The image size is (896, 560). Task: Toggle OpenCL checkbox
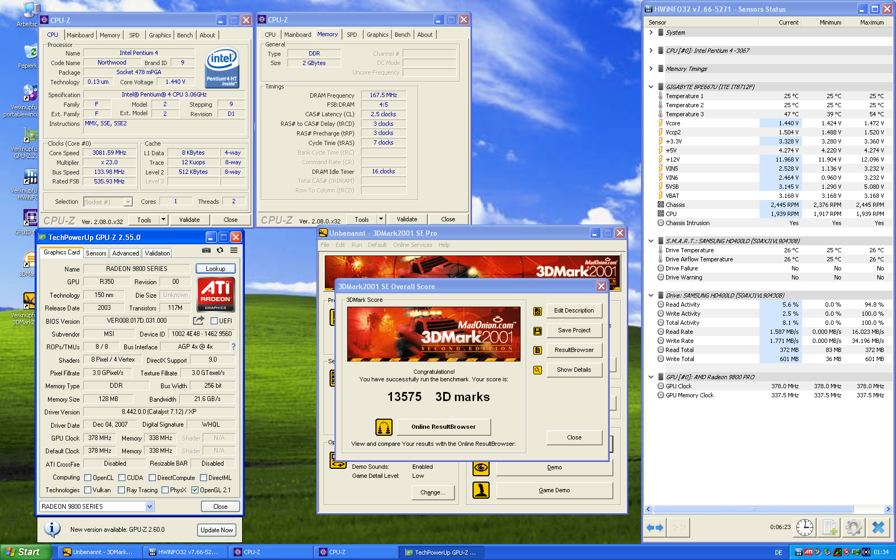tap(88, 478)
